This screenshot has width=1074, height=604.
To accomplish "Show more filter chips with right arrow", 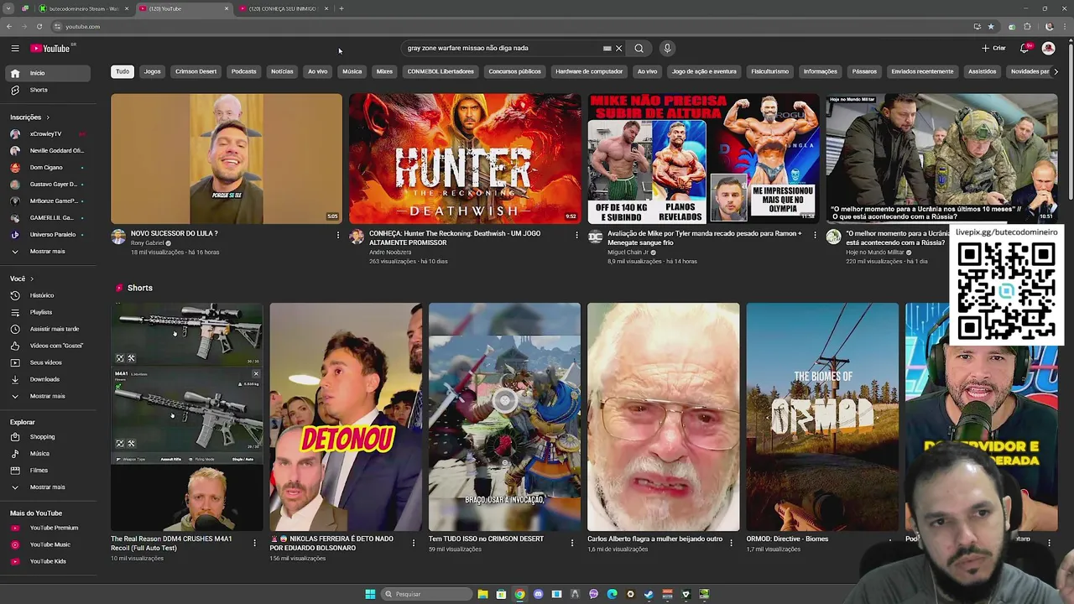I will [x=1056, y=71].
